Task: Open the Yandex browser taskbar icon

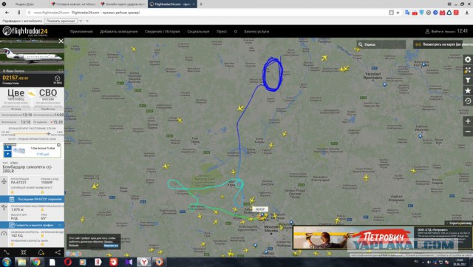Action: coord(144,262)
